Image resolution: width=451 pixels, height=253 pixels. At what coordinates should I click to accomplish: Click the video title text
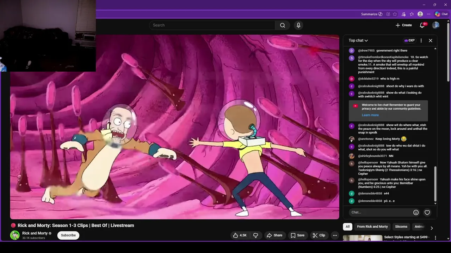tap(76, 226)
